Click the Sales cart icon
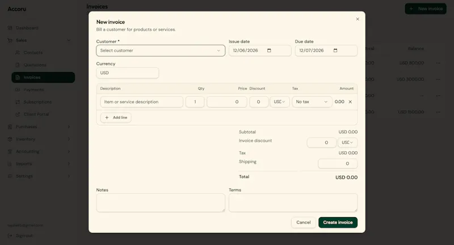454x245 pixels. click(x=10, y=40)
